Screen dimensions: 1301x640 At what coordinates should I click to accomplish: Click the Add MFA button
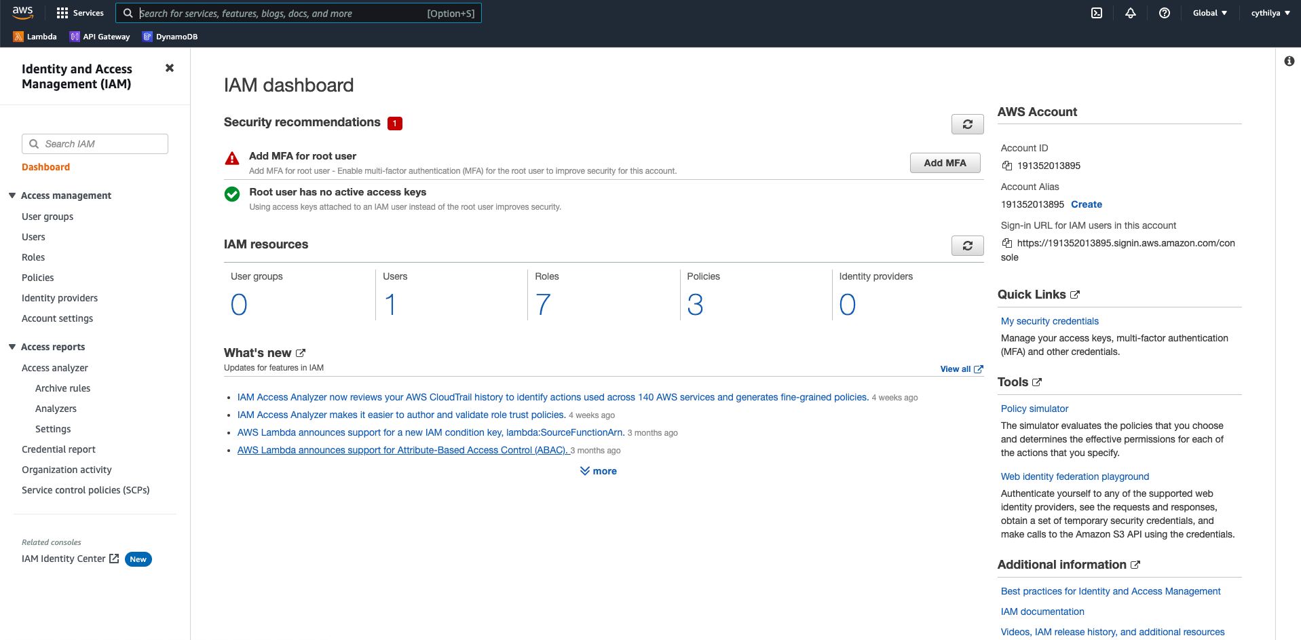(945, 163)
